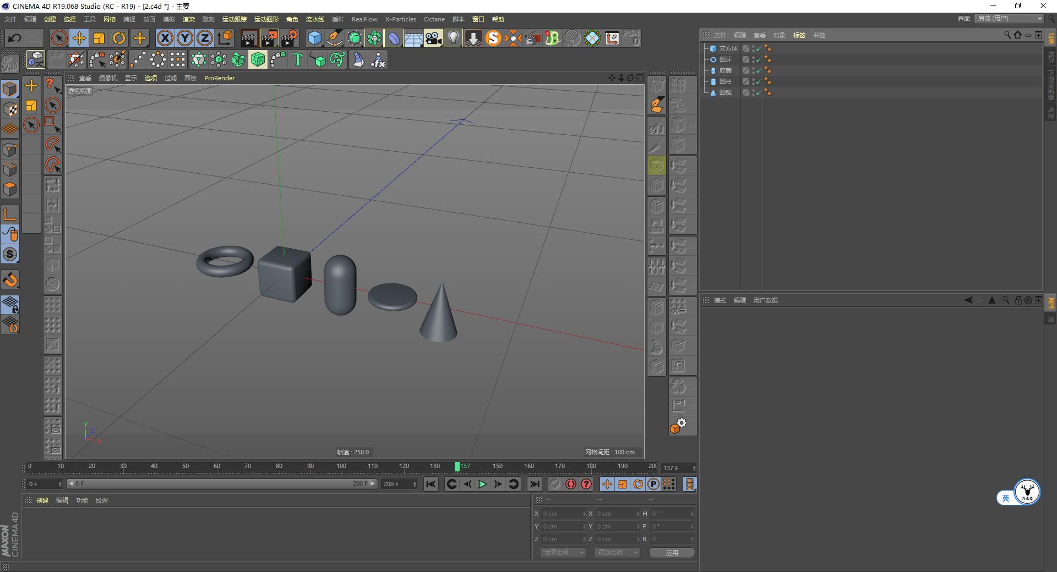Click the Render to Picture Viewer icon

click(269, 38)
